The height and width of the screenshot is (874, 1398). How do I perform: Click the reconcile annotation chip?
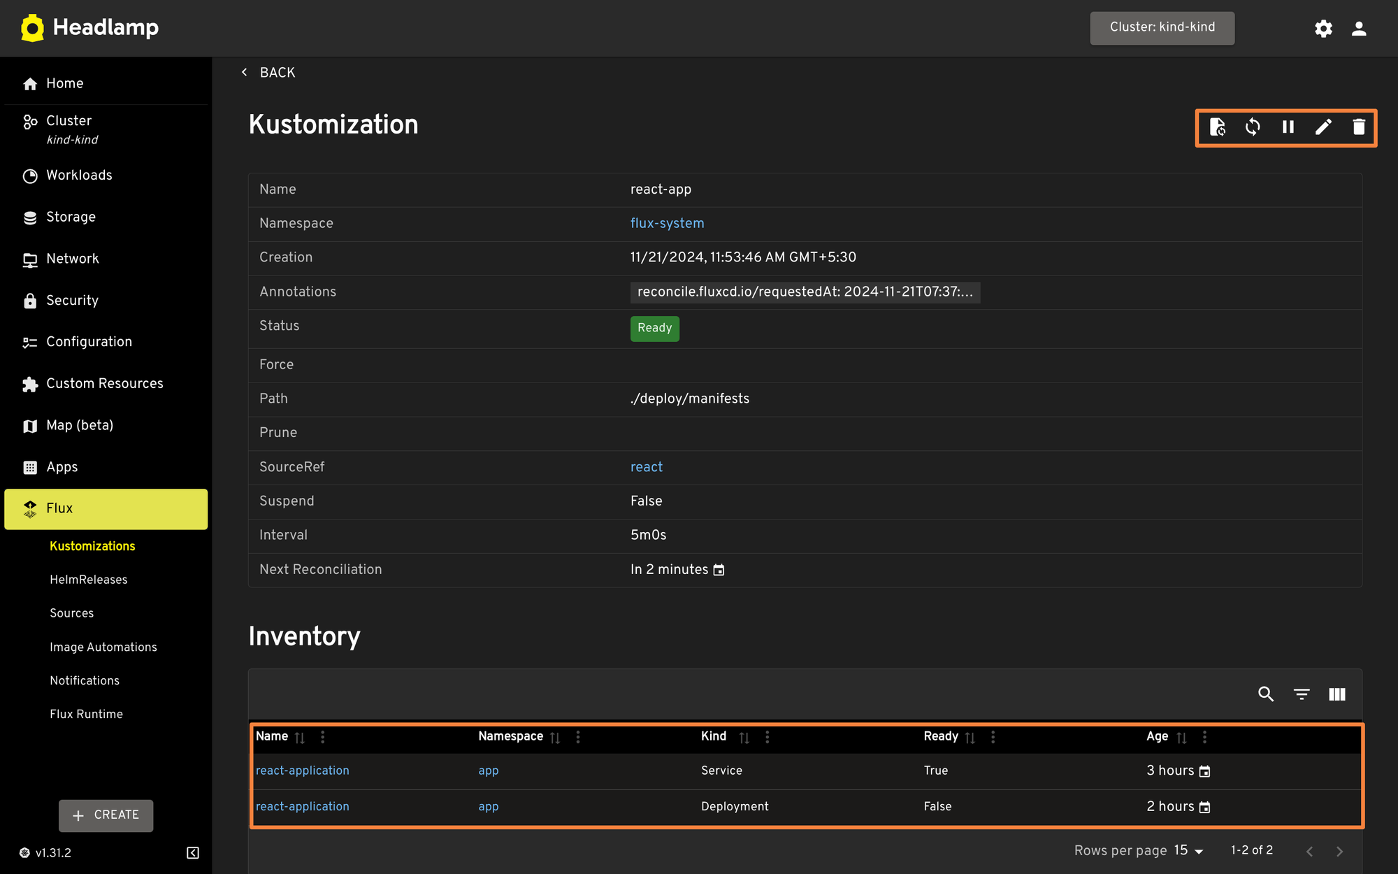[x=805, y=292]
